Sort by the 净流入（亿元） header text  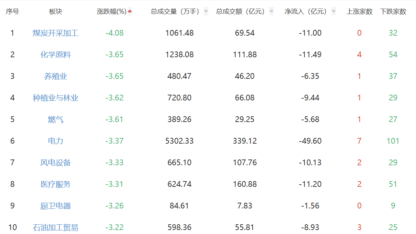click(x=305, y=12)
